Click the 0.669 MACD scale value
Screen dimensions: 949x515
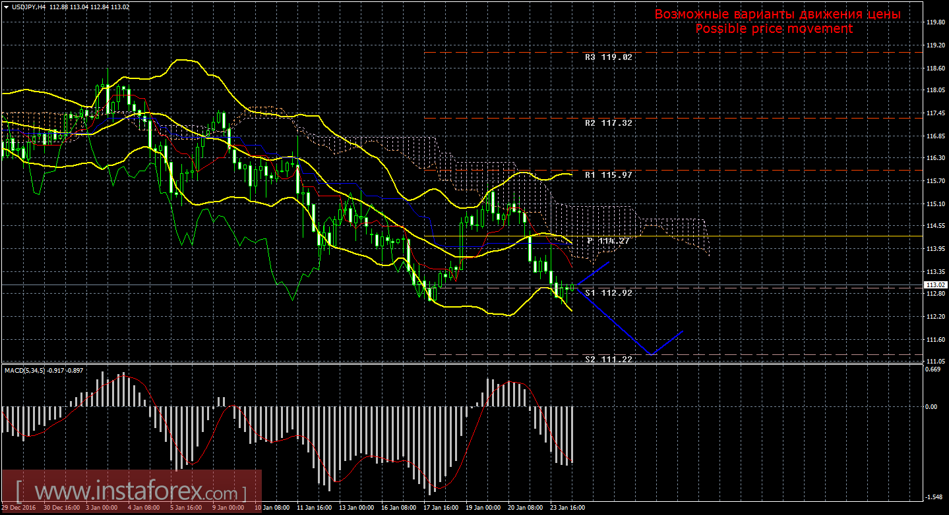click(934, 369)
